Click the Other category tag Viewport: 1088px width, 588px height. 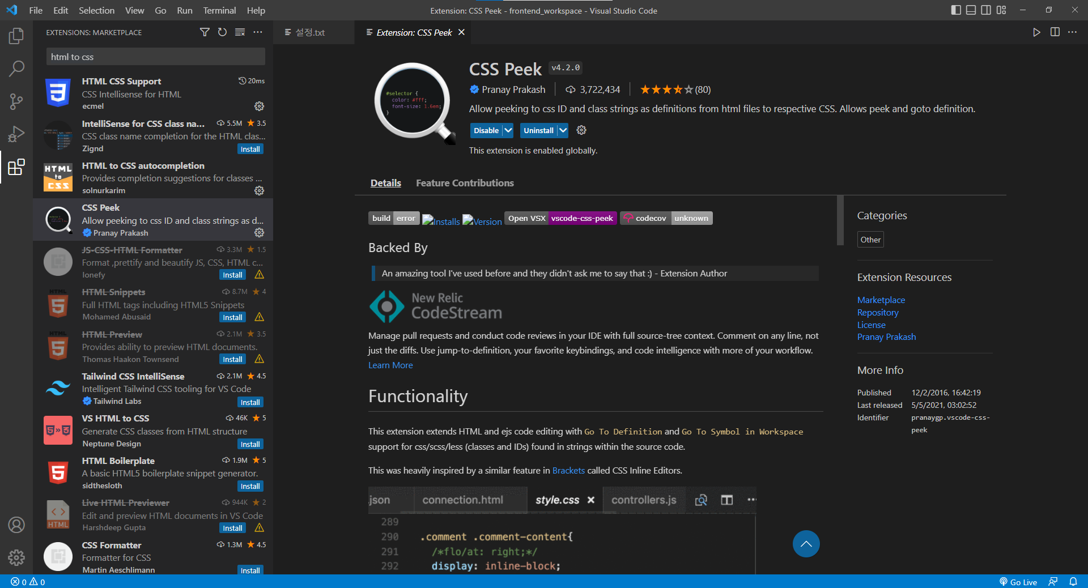870,240
